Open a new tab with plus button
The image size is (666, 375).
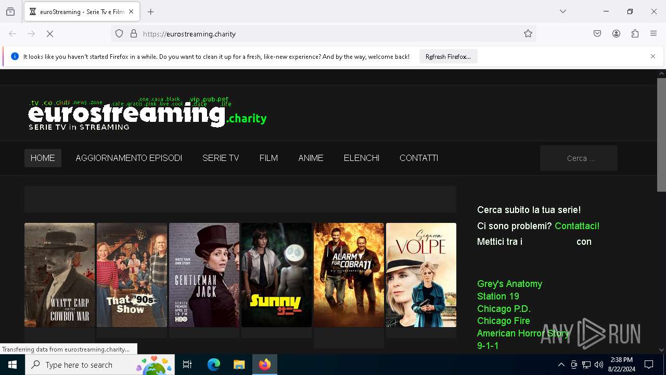(151, 11)
